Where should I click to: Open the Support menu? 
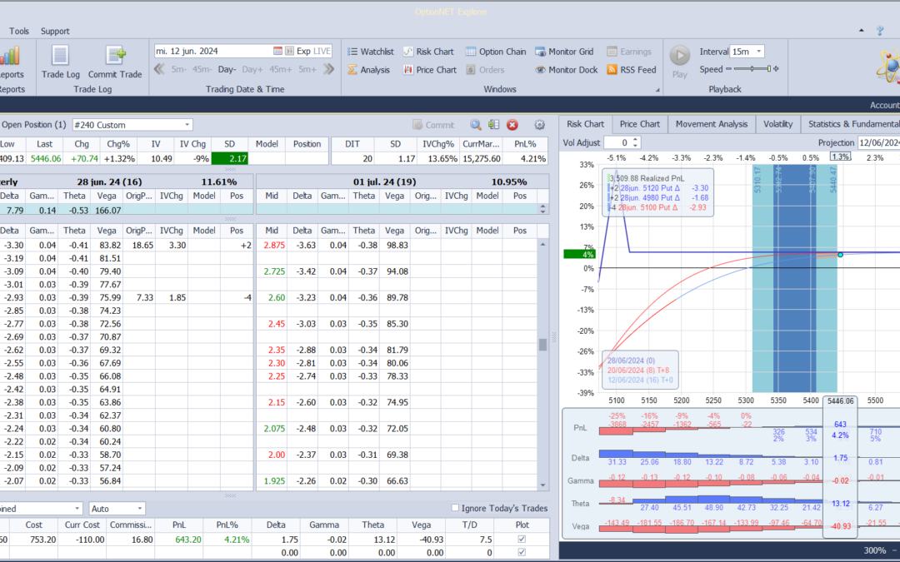pyautogui.click(x=55, y=31)
